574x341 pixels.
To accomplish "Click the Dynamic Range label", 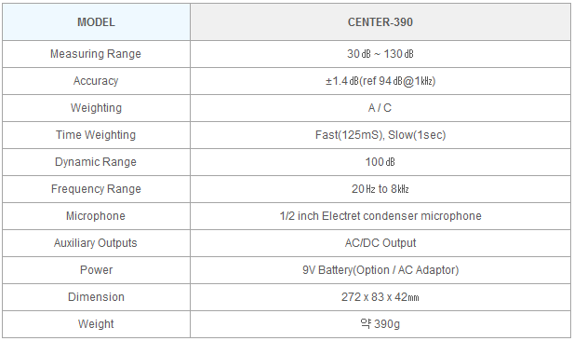I will pos(96,162).
